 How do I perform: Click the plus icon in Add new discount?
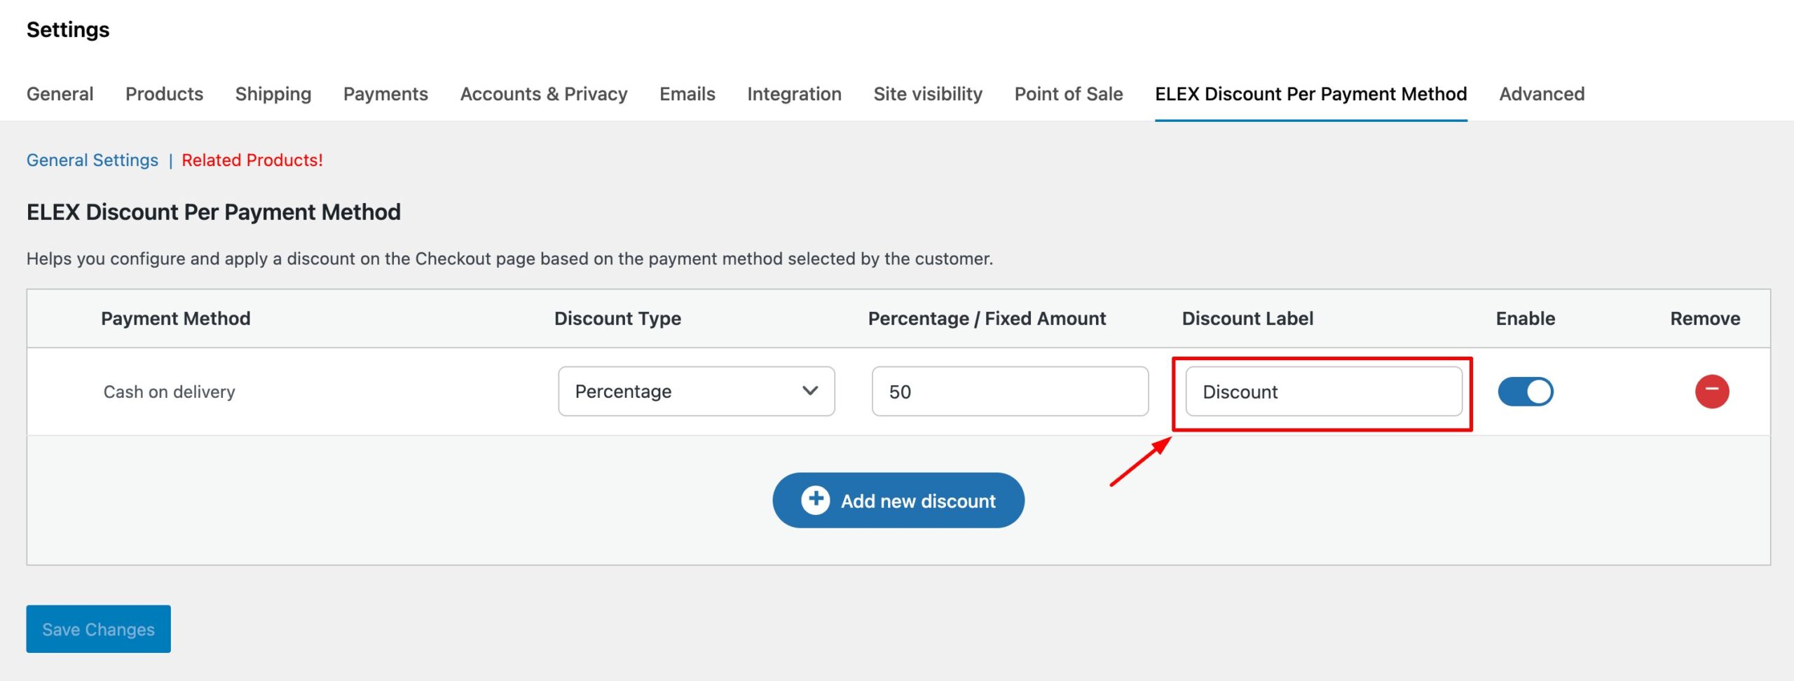815,500
